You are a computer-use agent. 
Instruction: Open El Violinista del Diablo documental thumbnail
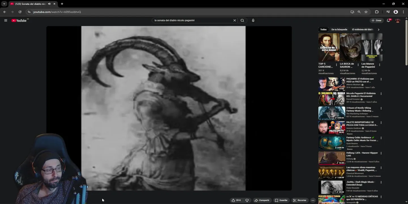point(331,98)
